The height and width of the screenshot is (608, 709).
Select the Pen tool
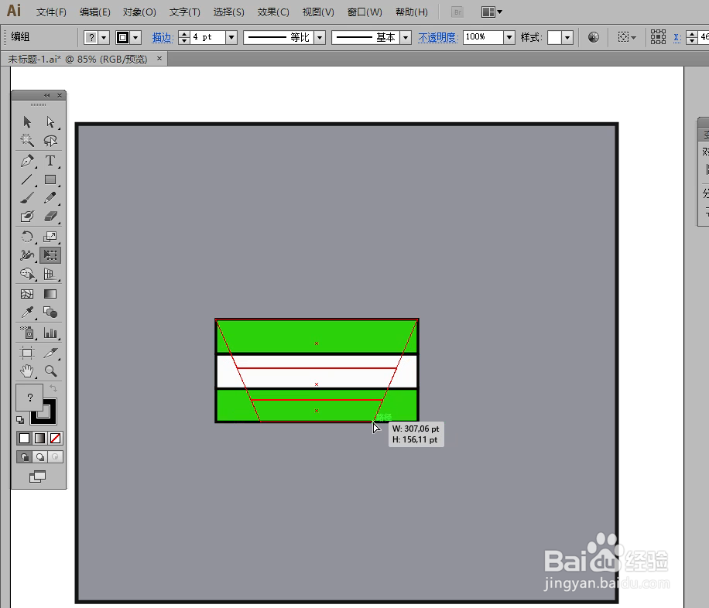point(27,161)
